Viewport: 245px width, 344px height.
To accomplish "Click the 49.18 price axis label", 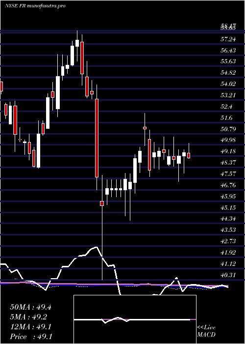I will (229, 151).
